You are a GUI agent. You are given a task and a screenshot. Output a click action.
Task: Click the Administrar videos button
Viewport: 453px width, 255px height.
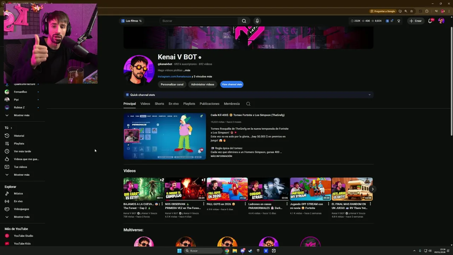coord(202,84)
